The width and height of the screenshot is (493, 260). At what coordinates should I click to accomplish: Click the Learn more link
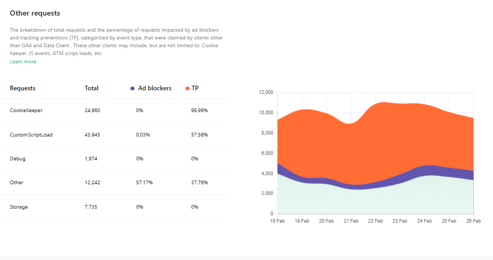click(23, 62)
